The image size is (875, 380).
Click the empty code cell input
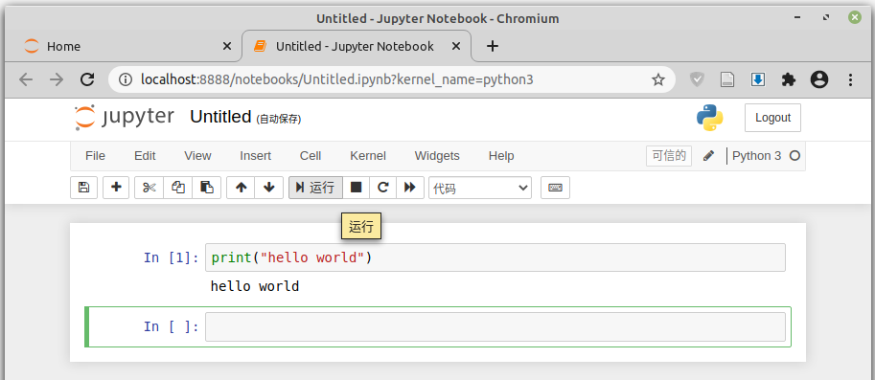tap(495, 326)
